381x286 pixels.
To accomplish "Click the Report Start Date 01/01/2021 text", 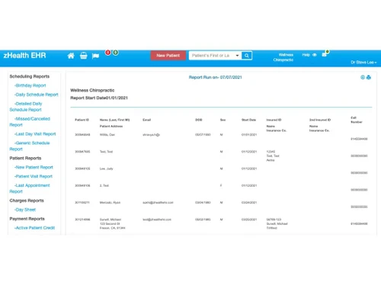I will (x=99, y=98).
